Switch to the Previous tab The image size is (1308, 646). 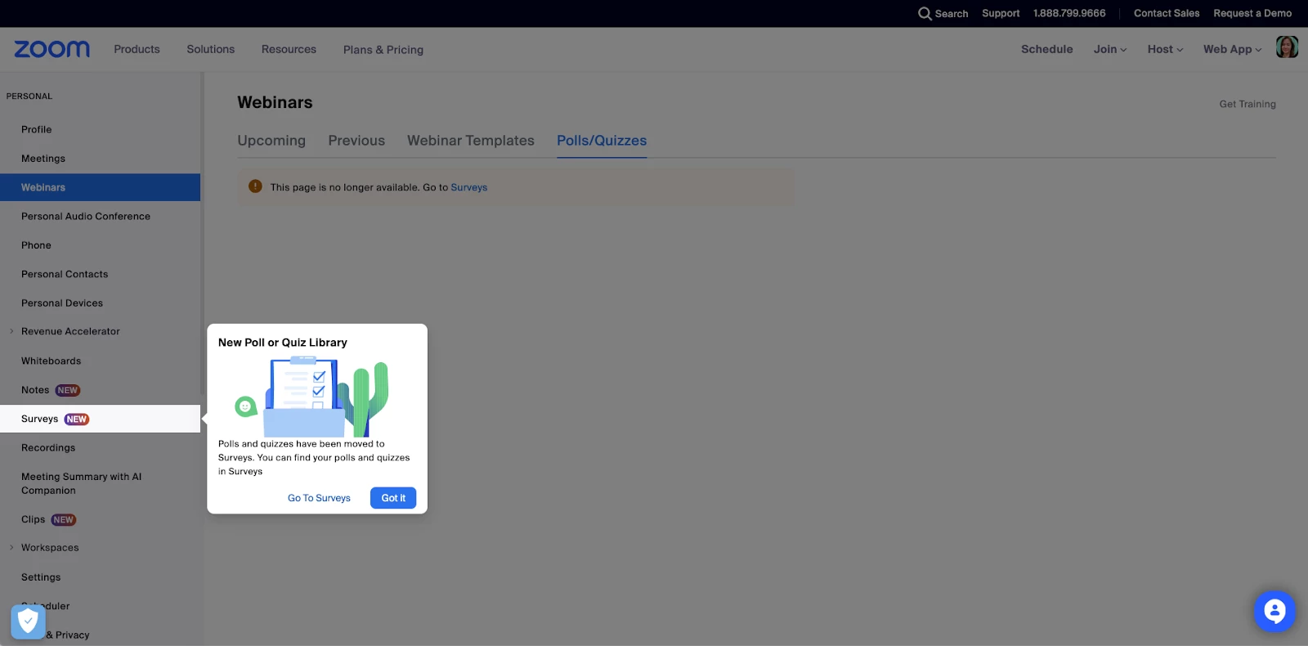pyautogui.click(x=356, y=141)
